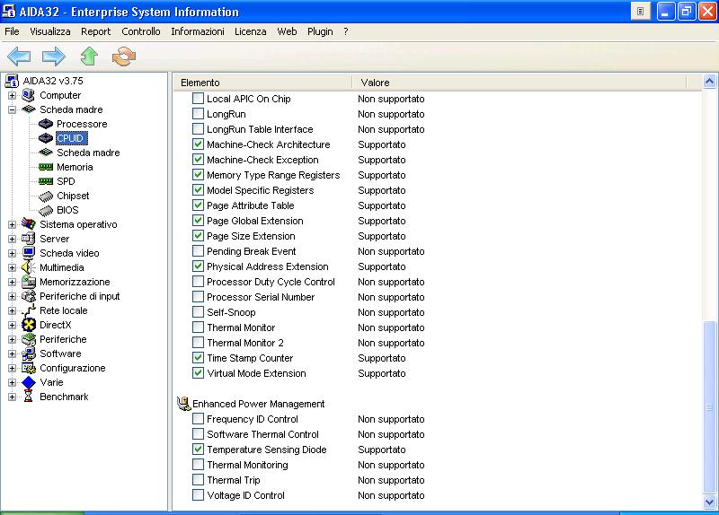
Task: Click the DirectX yellow X icon
Action: coord(29,325)
